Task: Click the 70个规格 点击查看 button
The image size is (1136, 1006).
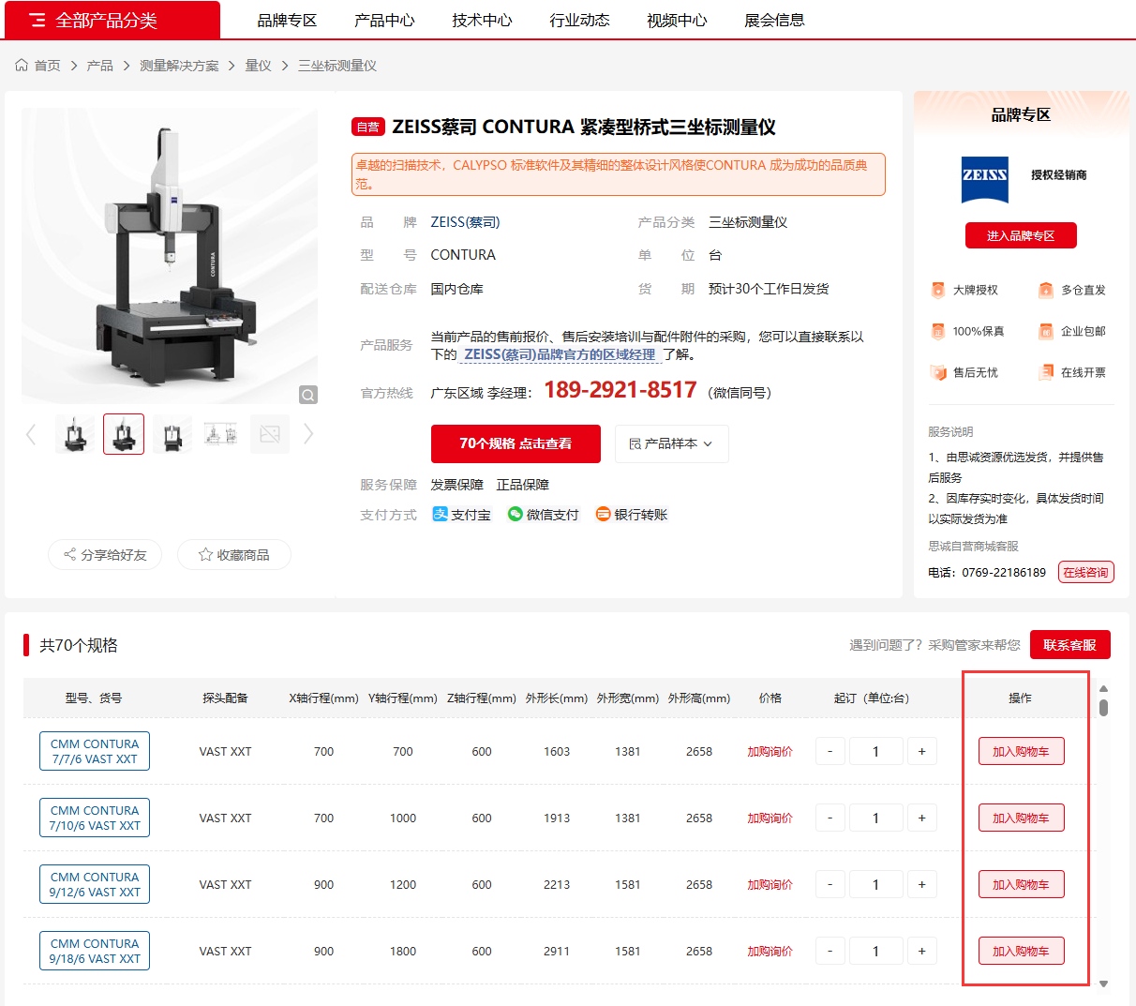Action: point(516,443)
